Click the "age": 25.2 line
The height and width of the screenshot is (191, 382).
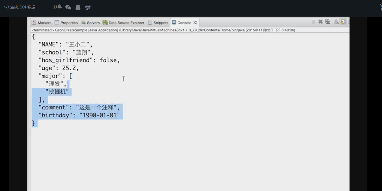coord(59,68)
